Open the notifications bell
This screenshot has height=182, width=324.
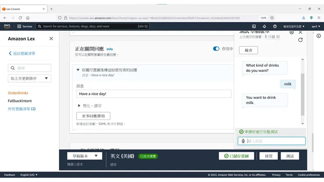[264, 26]
